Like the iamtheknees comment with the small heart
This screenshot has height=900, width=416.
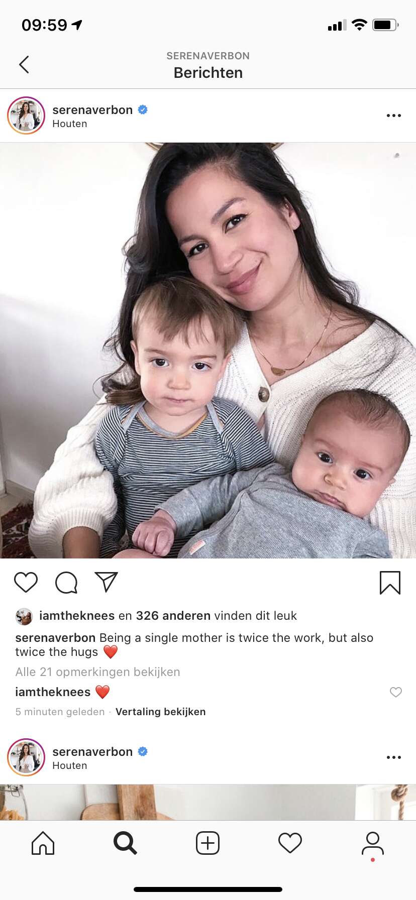tap(396, 692)
